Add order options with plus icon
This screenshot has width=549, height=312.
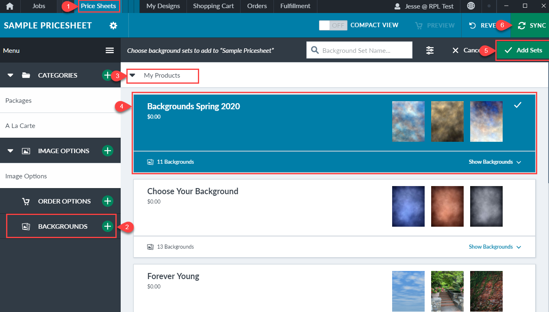point(107,201)
